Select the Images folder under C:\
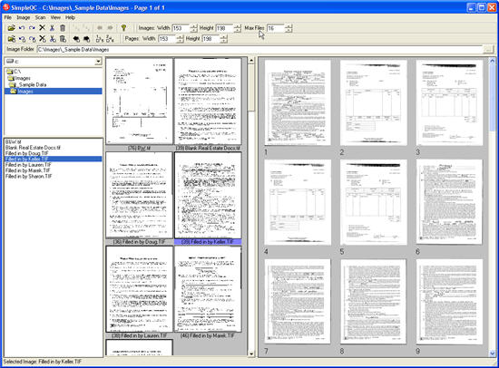The width and height of the screenshot is (499, 368). pos(23,78)
